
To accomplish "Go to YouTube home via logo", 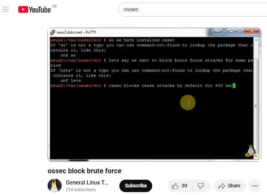I will [x=34, y=9].
